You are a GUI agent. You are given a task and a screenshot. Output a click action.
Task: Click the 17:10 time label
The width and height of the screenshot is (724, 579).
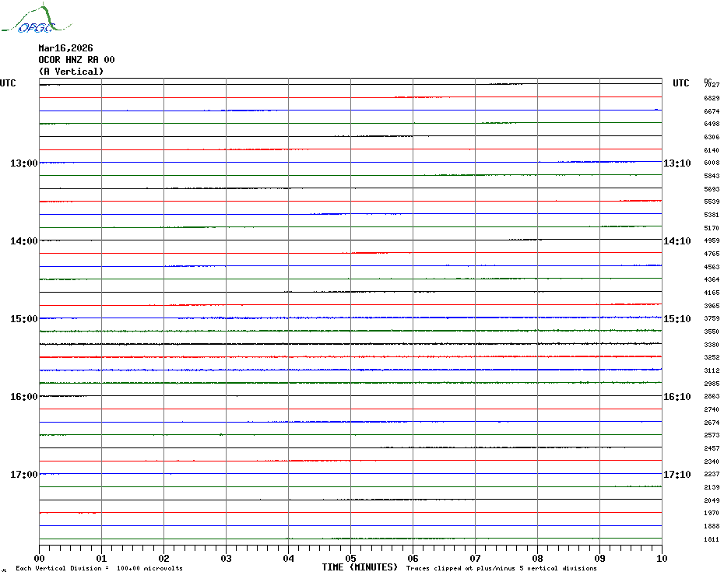pyautogui.click(x=677, y=475)
